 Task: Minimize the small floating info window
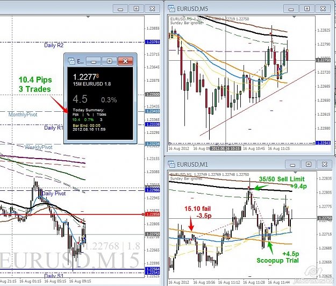point(94,61)
